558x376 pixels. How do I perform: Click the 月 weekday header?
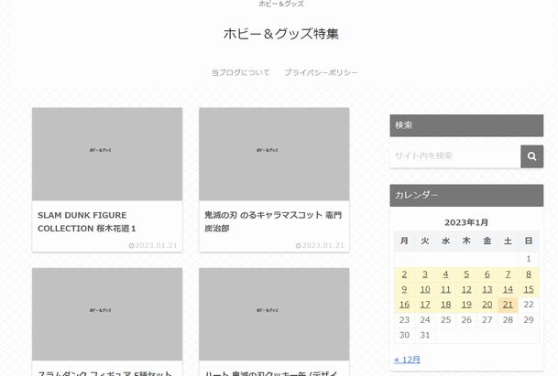point(404,241)
